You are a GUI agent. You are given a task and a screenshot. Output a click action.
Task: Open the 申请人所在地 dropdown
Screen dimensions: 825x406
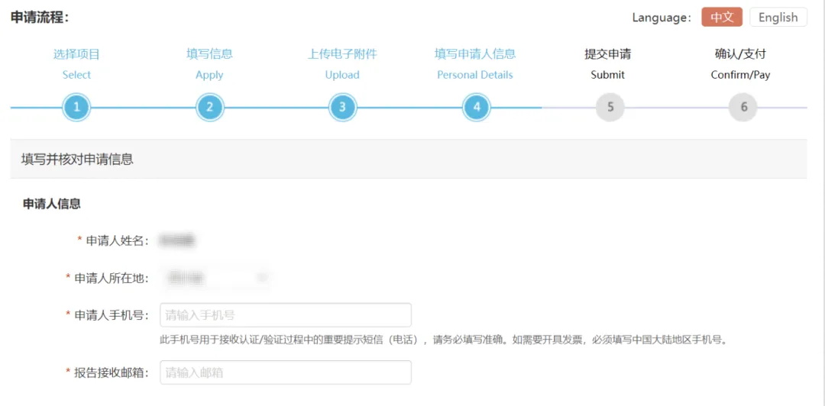[217, 279]
